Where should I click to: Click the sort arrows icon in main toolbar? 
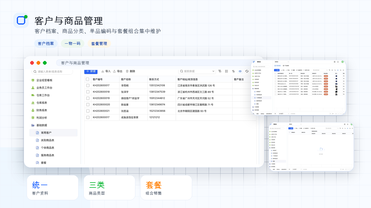233,71
